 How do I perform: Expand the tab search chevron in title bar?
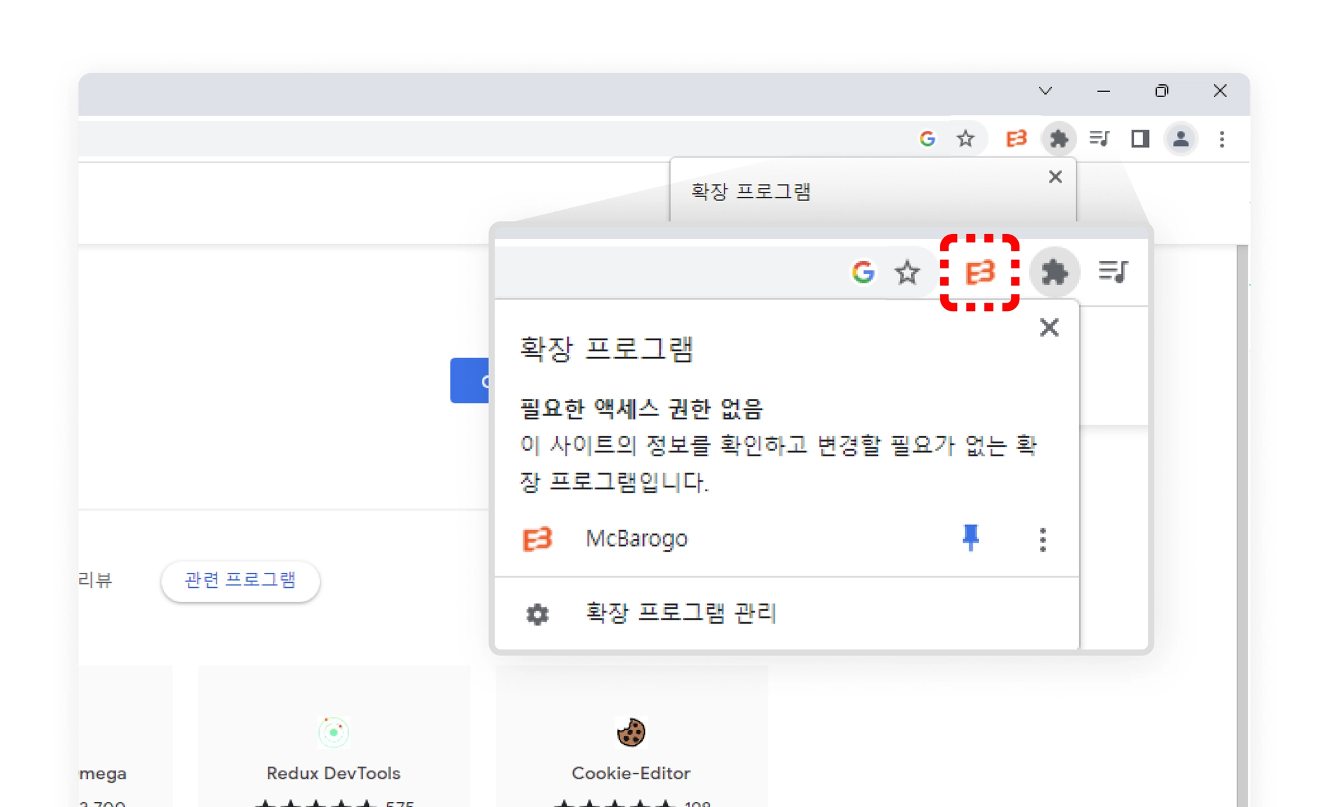[x=1045, y=91]
